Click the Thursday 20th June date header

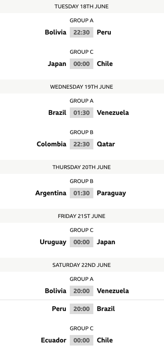pyautogui.click(x=82, y=167)
